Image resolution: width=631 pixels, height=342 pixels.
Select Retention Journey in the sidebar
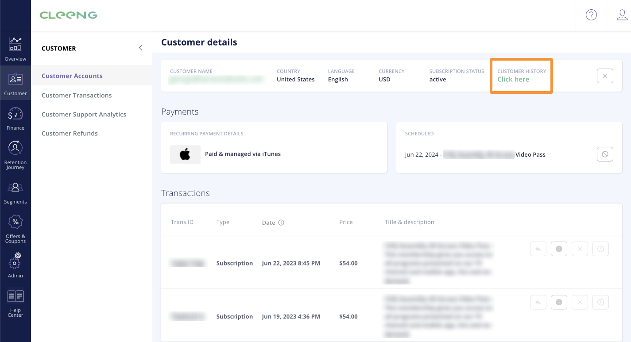tap(15, 153)
